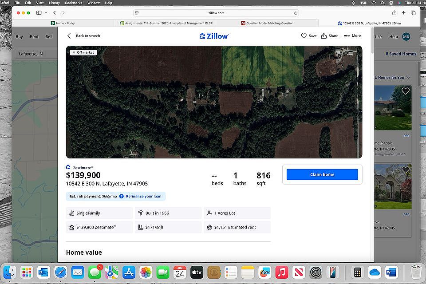
Task: Click the Zillow logo
Action: [214, 36]
